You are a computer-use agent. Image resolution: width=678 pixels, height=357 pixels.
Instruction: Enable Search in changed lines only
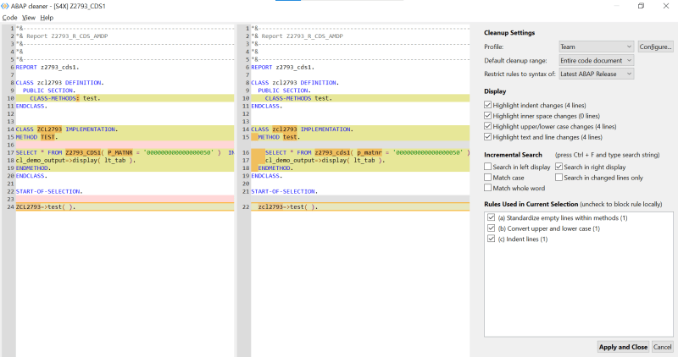pos(559,178)
